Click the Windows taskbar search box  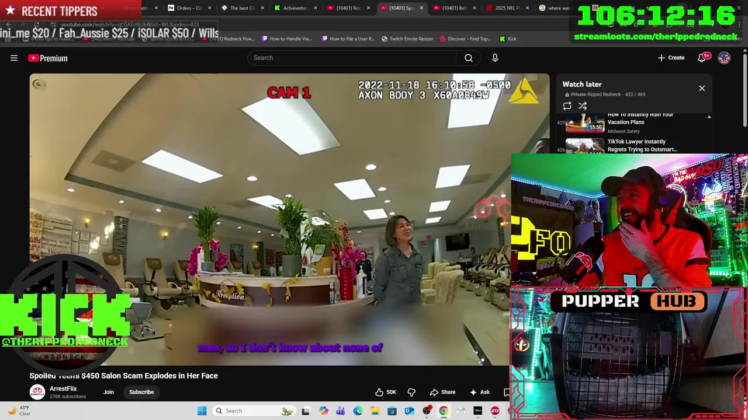[x=254, y=411]
